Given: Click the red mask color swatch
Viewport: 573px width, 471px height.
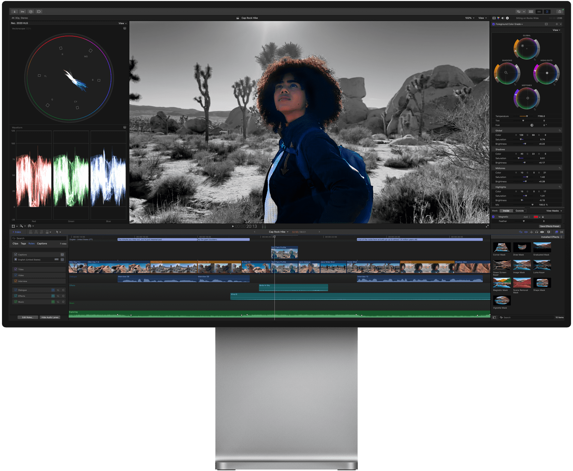Looking at the screenshot, I should tap(536, 217).
